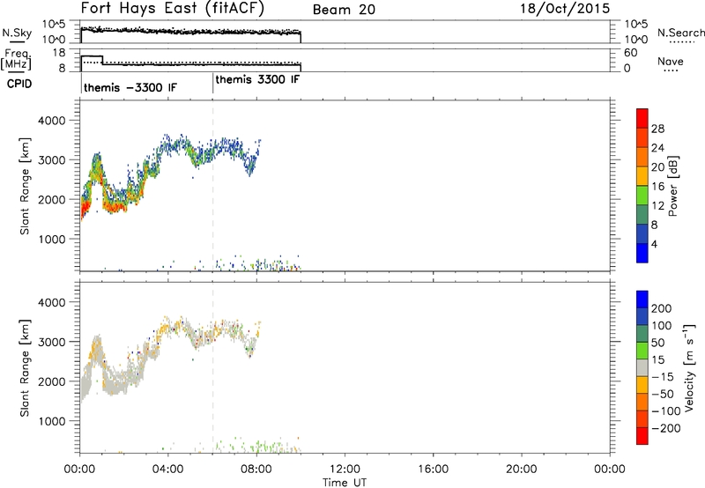The height and width of the screenshot is (488, 705).
Task: Select the 'themis -3300 IF' CPID label
Action: click(x=130, y=87)
